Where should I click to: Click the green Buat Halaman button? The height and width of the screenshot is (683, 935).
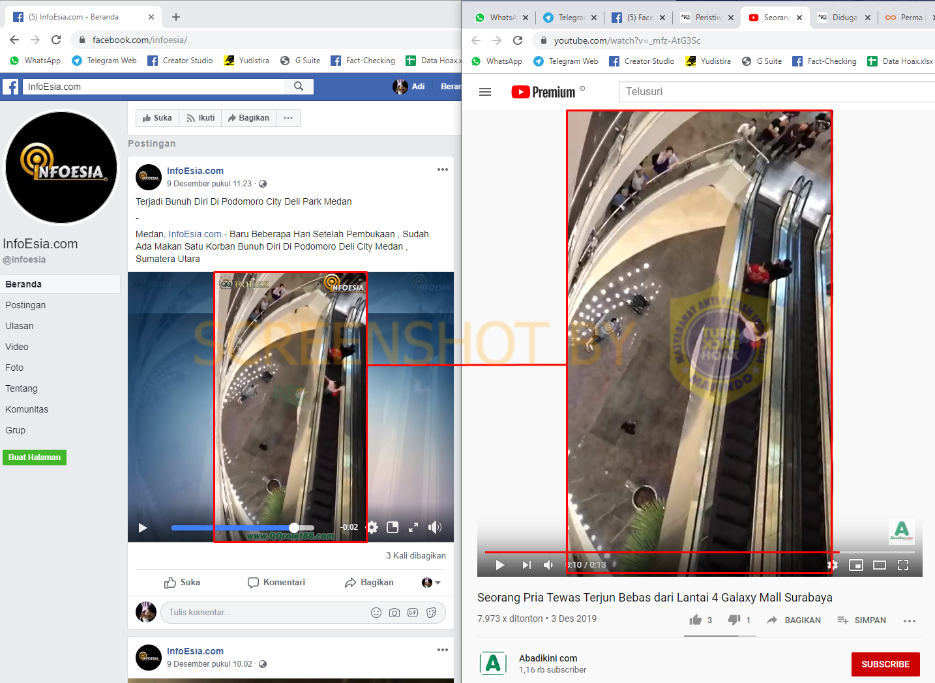pos(35,458)
